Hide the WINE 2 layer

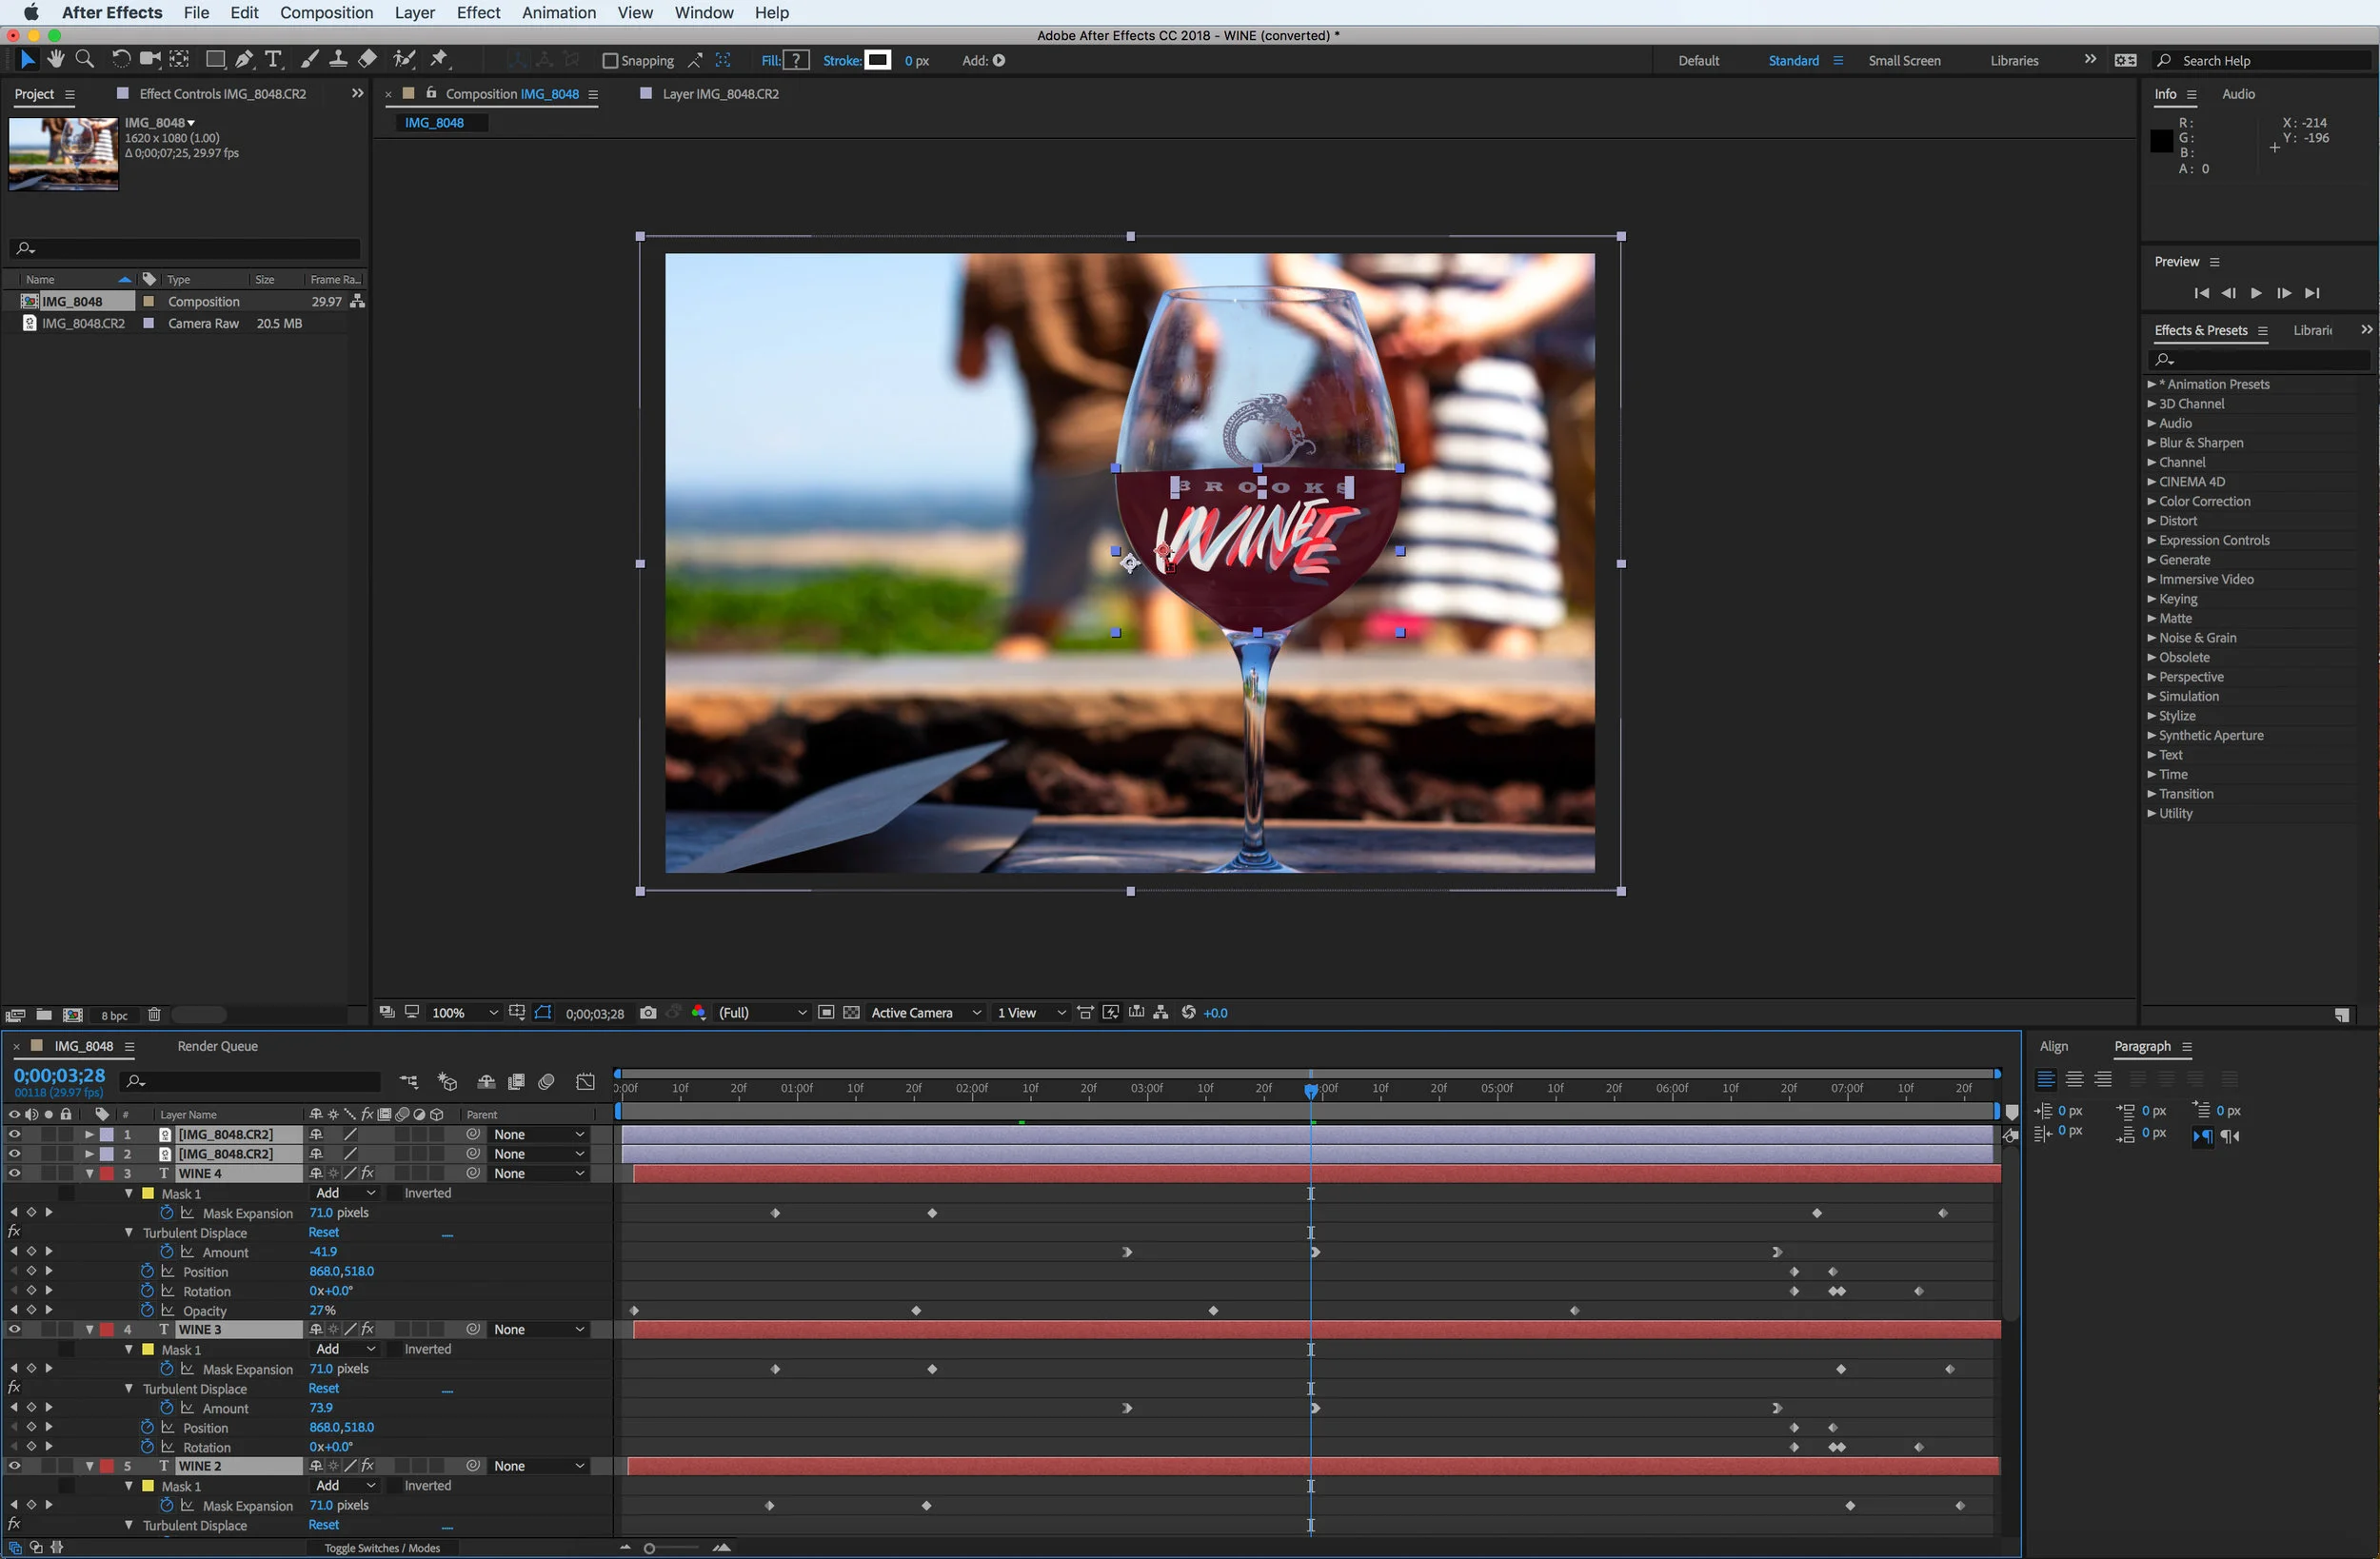pos(14,1466)
